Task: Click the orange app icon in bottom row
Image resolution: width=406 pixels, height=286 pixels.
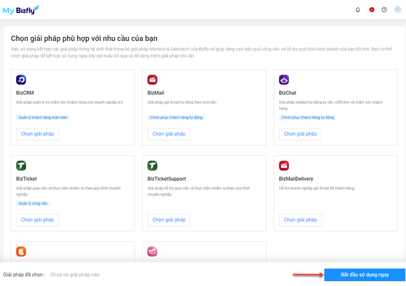Action: pyautogui.click(x=21, y=252)
